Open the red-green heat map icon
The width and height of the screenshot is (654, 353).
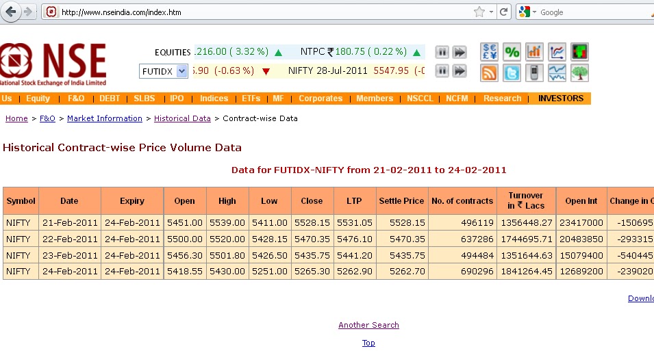coord(579,52)
